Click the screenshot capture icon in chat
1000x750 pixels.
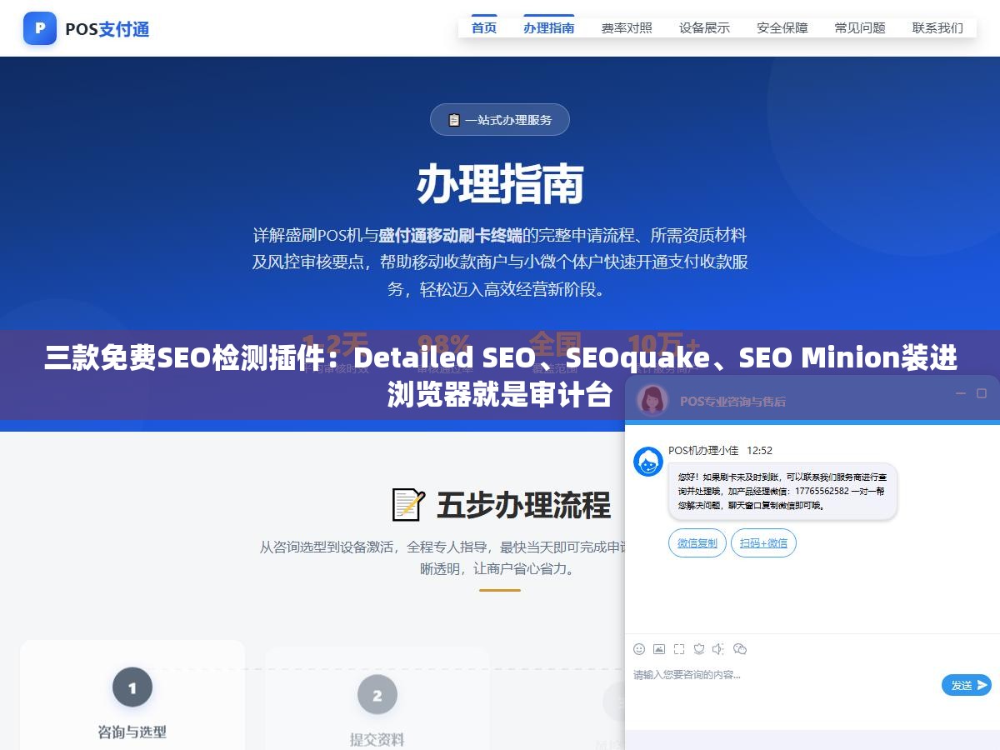[x=679, y=649]
